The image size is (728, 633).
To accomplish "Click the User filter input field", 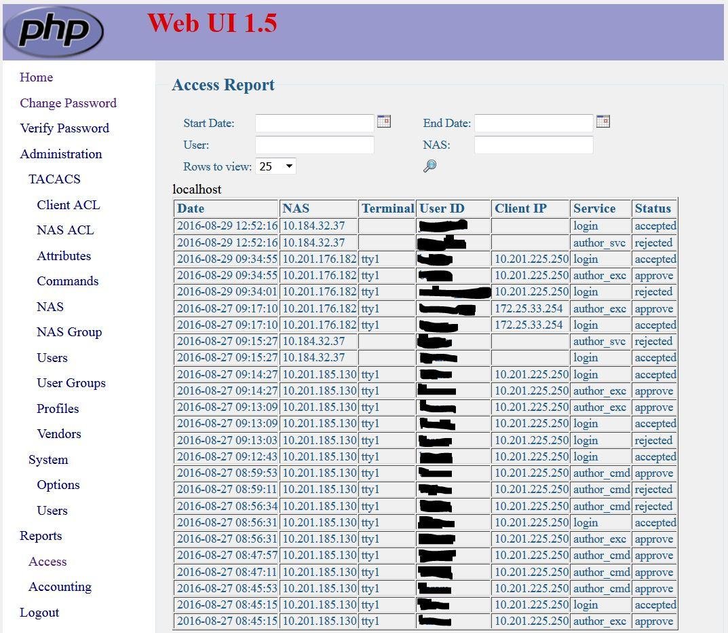I will pos(314,144).
